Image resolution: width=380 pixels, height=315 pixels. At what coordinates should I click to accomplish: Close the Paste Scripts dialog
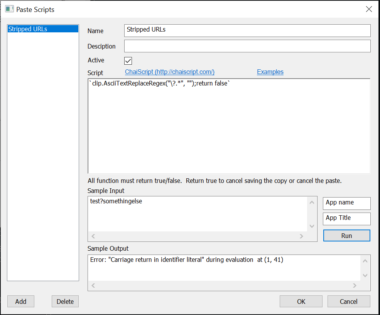pyautogui.click(x=369, y=9)
